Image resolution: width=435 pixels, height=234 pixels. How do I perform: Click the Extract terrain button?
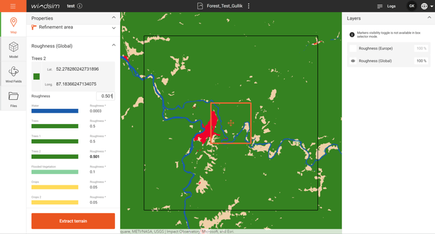point(73,221)
